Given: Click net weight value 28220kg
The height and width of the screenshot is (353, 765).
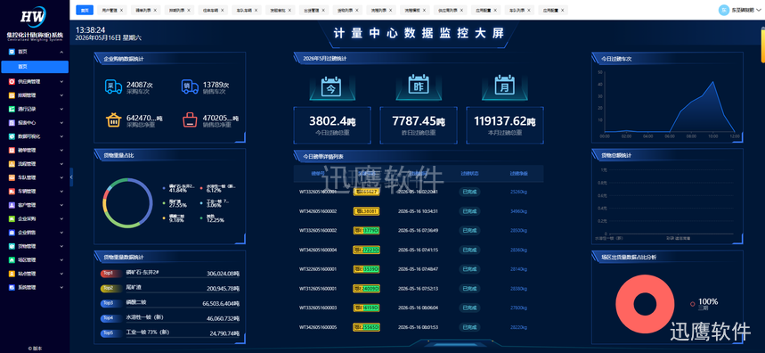Looking at the screenshot, I should click(518, 327).
